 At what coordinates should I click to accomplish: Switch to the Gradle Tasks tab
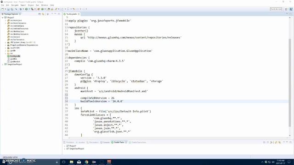click(x=119, y=143)
